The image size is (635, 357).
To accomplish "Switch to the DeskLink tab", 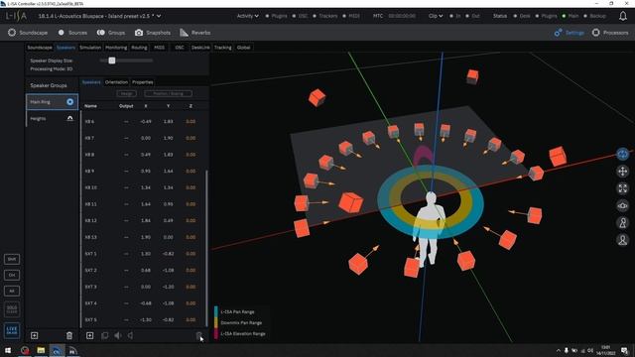I will point(200,48).
